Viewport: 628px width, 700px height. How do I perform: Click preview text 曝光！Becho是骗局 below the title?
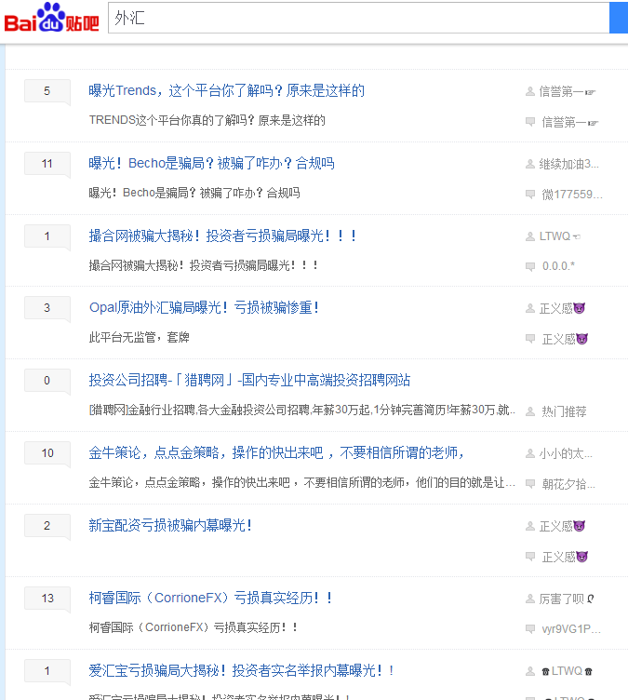(194, 193)
